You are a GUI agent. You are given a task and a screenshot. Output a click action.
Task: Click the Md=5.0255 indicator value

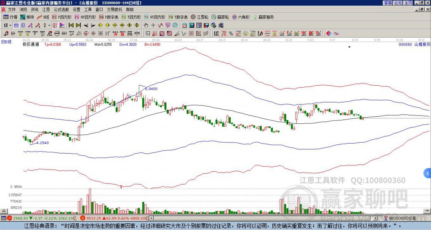(x=103, y=44)
